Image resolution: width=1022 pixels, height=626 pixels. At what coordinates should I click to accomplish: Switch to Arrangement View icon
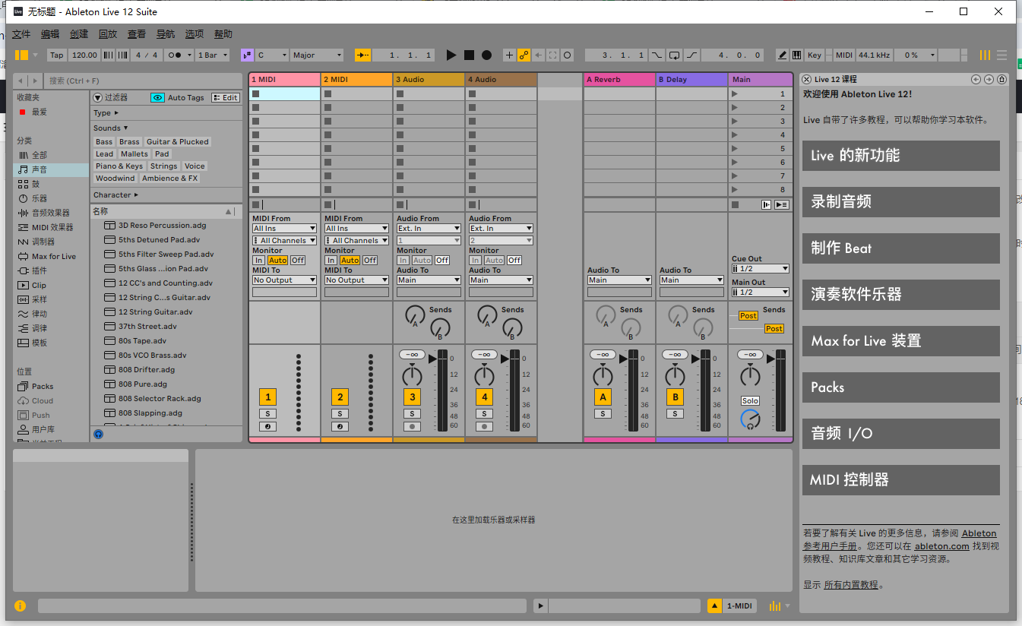pyautogui.click(x=1002, y=55)
